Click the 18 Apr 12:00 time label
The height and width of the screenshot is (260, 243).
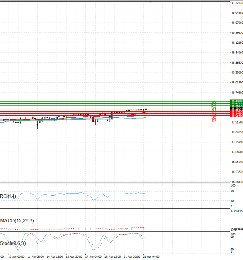click(x=113, y=257)
